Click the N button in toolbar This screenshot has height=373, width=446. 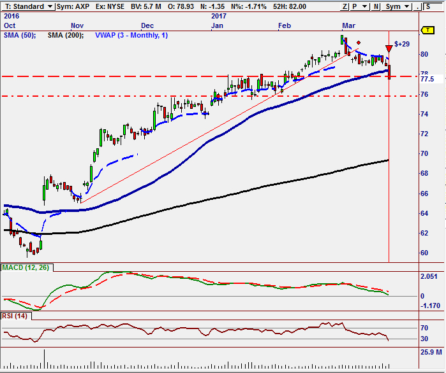(376, 6)
